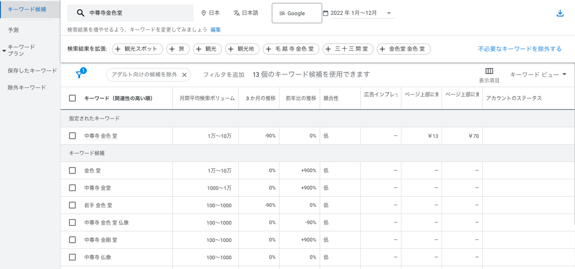
Task: Click the 編集 link
Action: [216, 30]
